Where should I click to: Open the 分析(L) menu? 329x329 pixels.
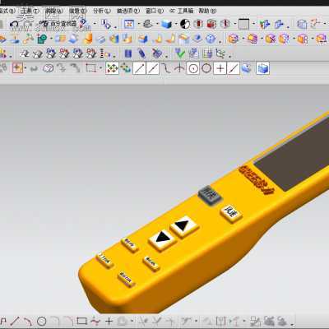(102, 11)
